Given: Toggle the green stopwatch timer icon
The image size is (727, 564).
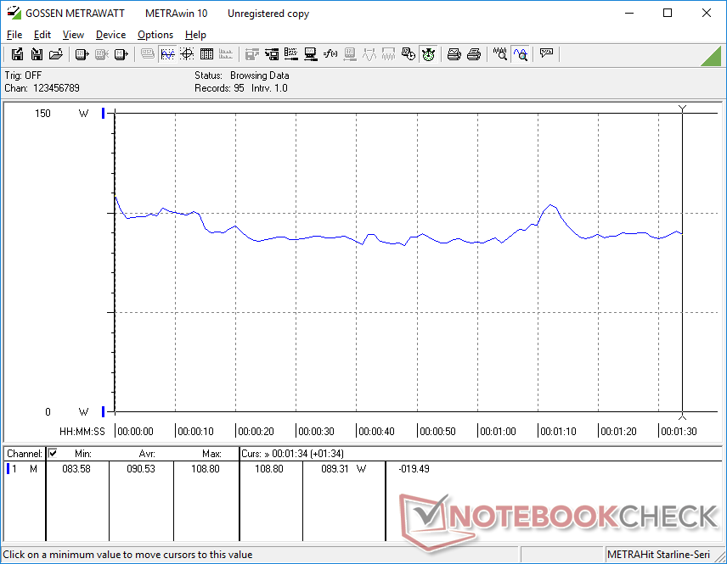Looking at the screenshot, I should (x=428, y=54).
